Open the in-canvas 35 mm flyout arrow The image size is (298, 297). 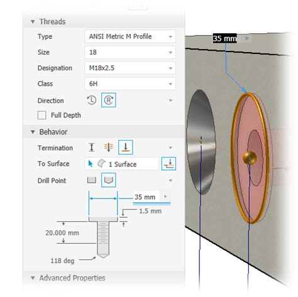(x=247, y=38)
